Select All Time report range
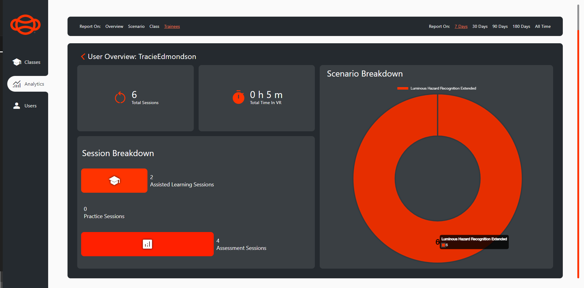The image size is (584, 288). (543, 26)
